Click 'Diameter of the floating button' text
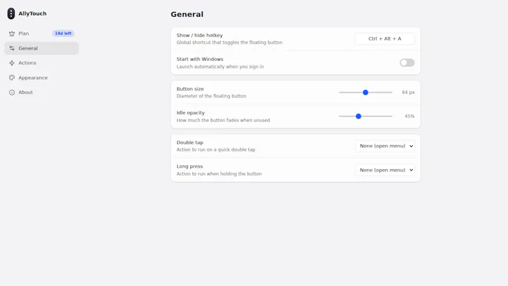The image size is (508, 286). coord(211,96)
